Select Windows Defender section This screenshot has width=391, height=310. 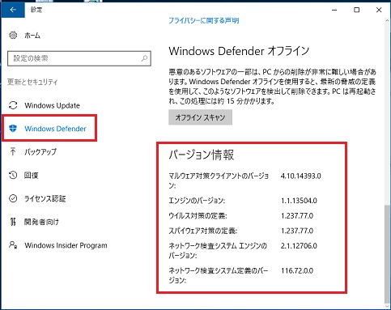[55, 129]
